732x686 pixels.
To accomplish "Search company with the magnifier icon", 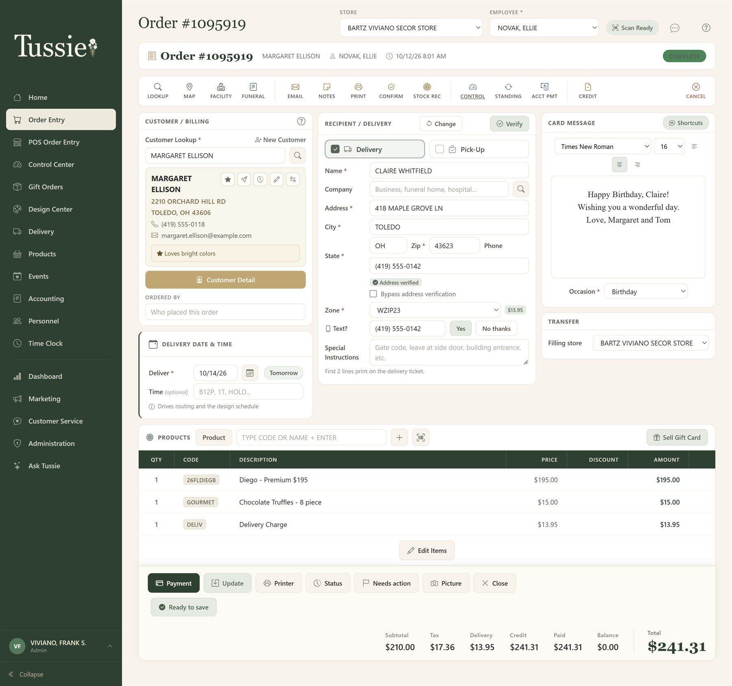I will point(521,189).
